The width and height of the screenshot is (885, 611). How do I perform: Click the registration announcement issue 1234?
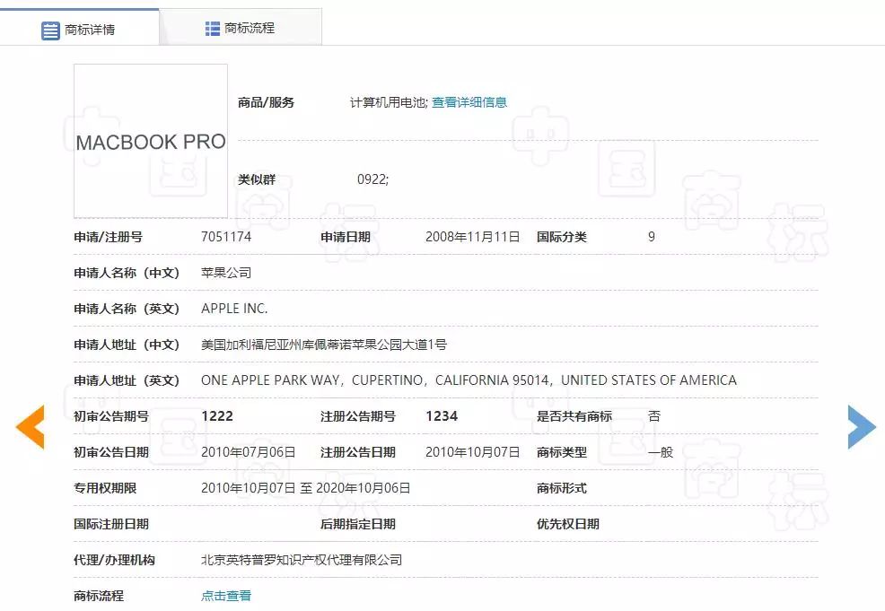(x=442, y=416)
